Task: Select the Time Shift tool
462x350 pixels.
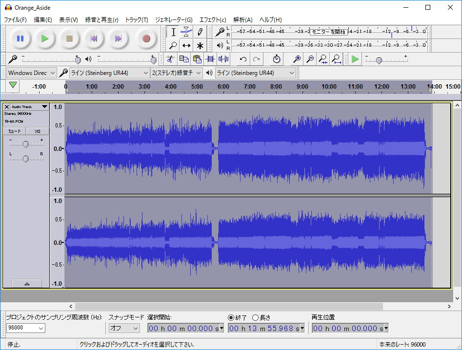Action: 186,46
